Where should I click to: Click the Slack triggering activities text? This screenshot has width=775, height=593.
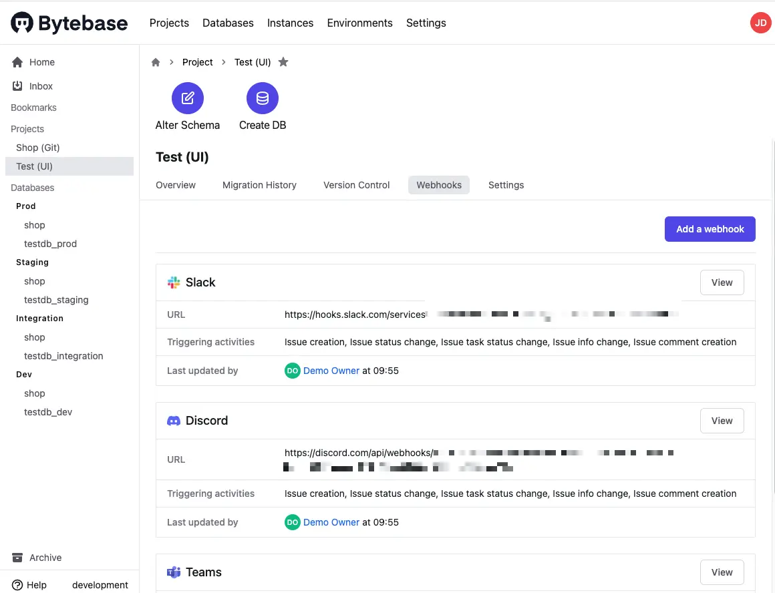coord(510,342)
